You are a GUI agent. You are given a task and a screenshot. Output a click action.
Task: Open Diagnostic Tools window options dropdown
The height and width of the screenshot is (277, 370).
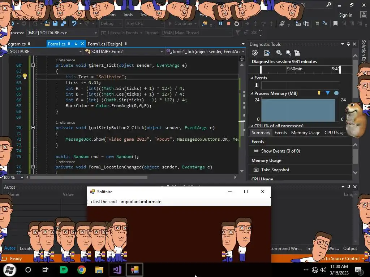(343, 44)
